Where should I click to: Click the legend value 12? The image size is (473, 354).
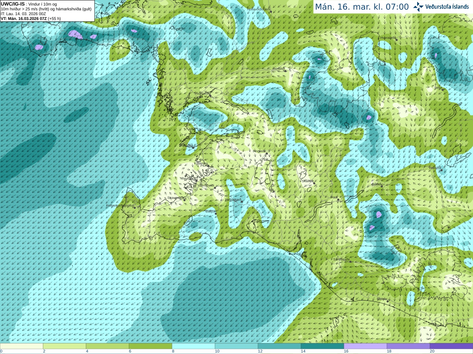tap(260, 351)
